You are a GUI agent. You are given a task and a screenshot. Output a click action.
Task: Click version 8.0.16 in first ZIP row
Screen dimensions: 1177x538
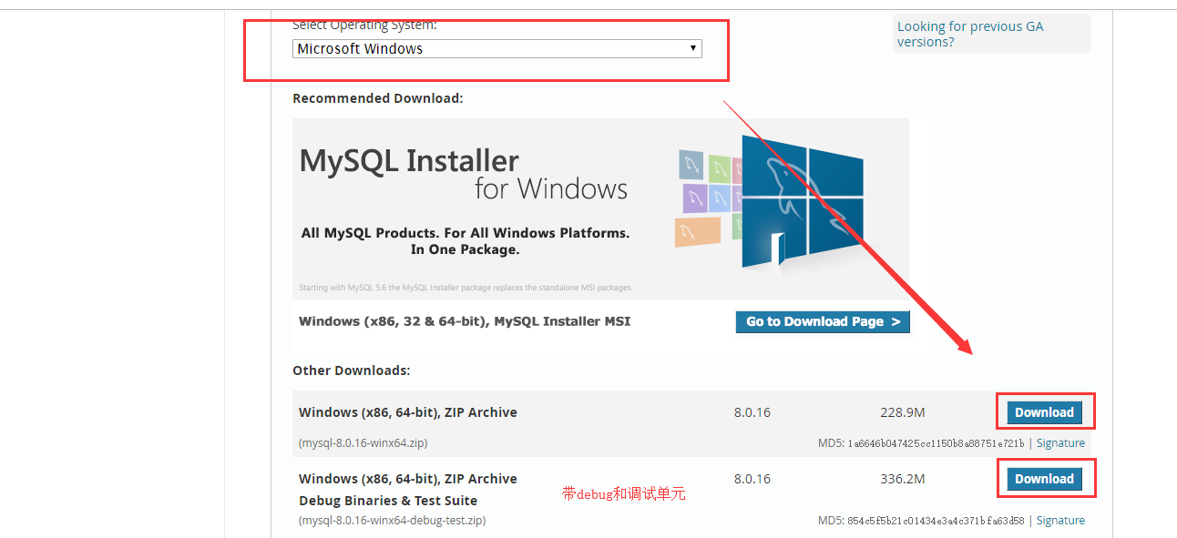(752, 412)
